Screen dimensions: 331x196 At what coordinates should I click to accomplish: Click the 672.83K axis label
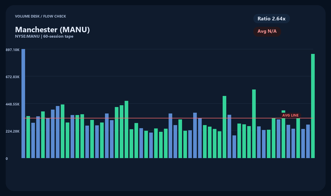(13, 77)
